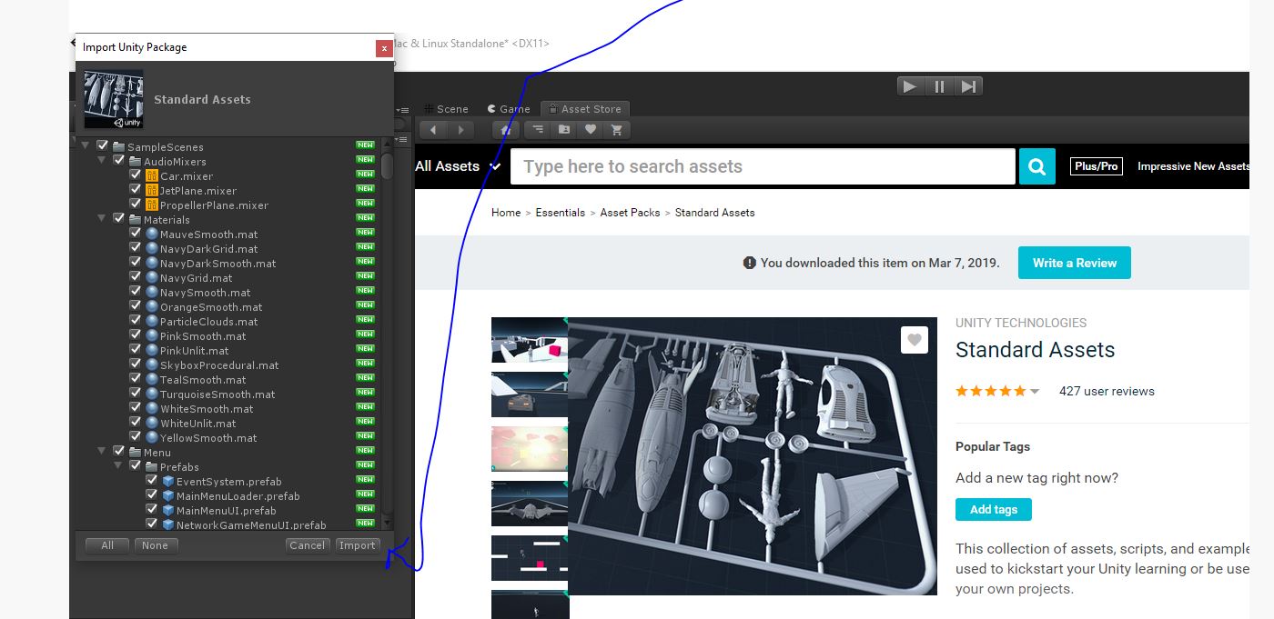Click into the search assets field

pyautogui.click(x=763, y=166)
